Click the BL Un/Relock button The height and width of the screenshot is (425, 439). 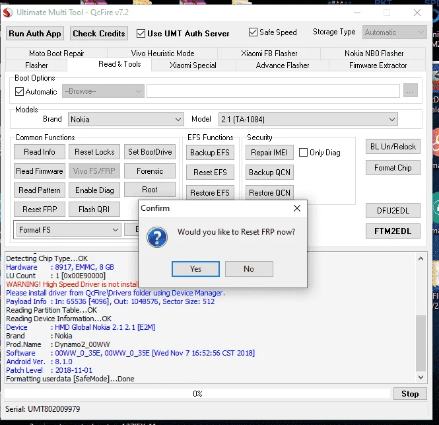(x=393, y=146)
